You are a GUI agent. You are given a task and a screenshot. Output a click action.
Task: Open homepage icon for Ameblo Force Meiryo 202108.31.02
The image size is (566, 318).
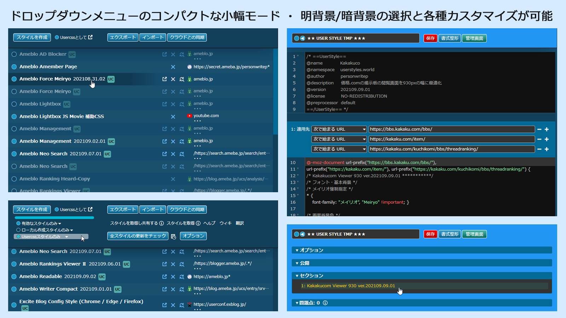click(x=164, y=79)
